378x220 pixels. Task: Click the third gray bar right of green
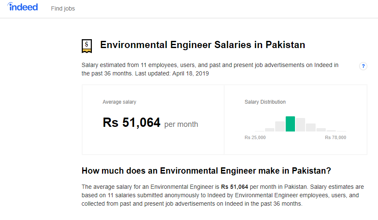[321, 129]
